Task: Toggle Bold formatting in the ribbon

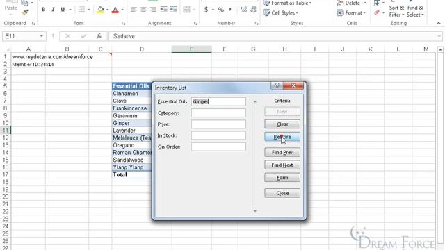Action: [x=43, y=10]
